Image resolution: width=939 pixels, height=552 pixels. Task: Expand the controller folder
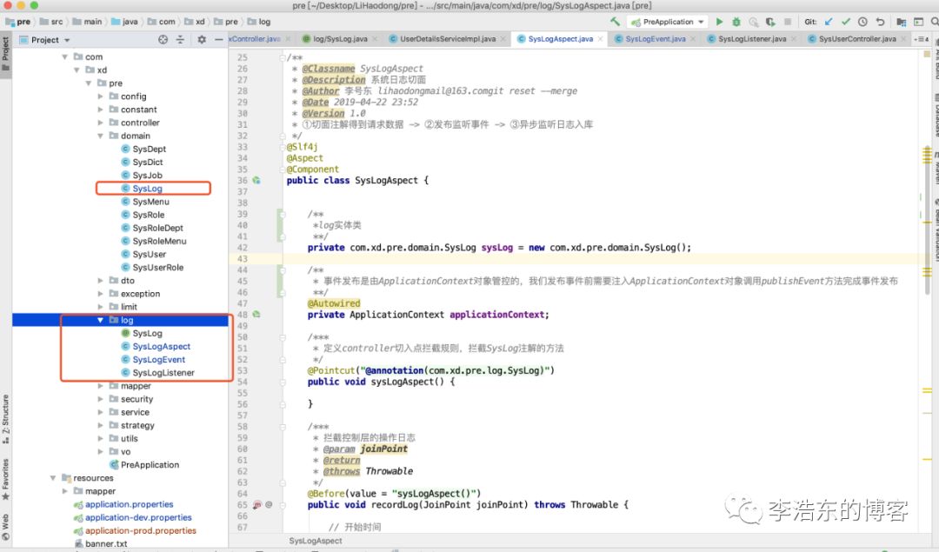[101, 123]
